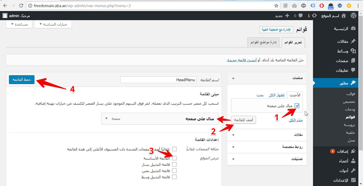This screenshot has height=186, width=363.
Task: Open the ترويسة header submenu item
Action: point(349,125)
